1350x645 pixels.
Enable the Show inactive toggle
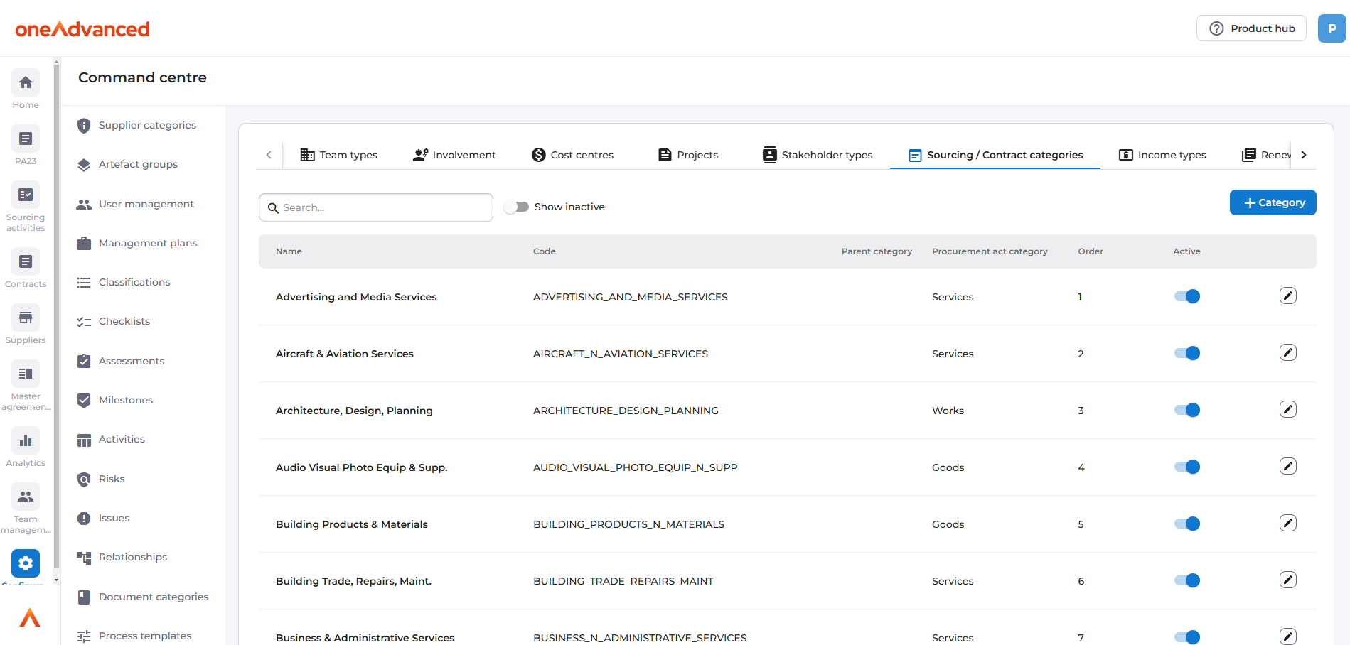tap(517, 207)
